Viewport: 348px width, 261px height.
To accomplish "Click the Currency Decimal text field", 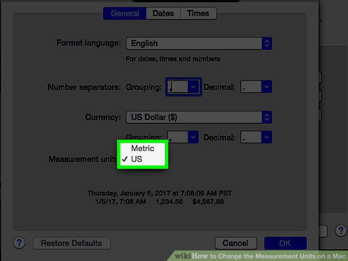I will coord(251,137).
